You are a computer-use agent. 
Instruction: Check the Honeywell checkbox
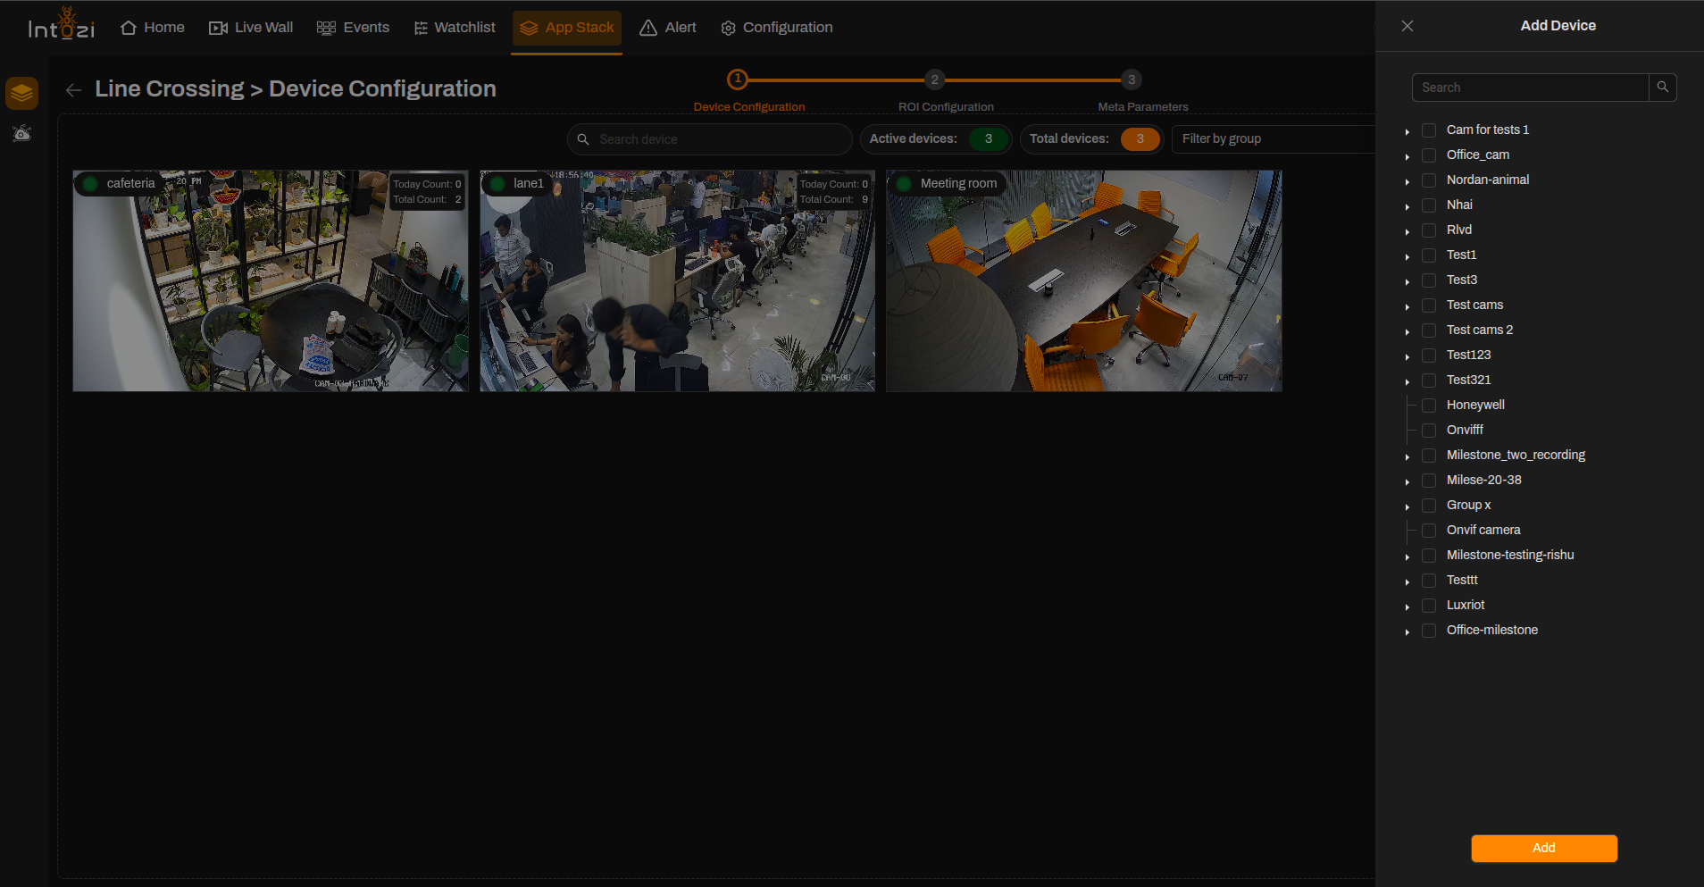click(x=1429, y=406)
